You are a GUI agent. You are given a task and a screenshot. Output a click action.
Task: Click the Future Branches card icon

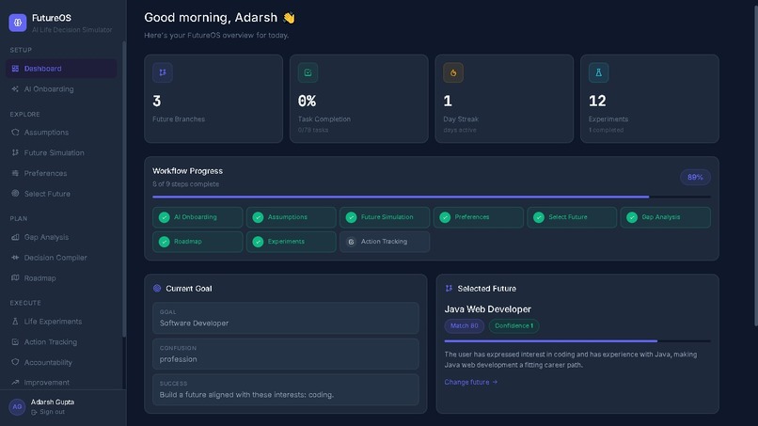(x=163, y=72)
